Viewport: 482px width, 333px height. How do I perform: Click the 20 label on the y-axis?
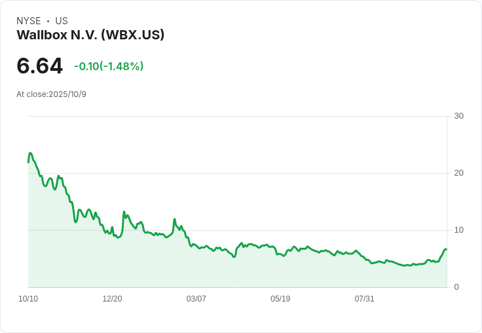tap(458, 173)
